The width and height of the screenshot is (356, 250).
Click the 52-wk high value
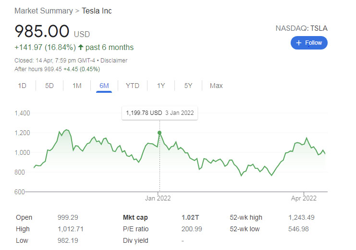[301, 217]
